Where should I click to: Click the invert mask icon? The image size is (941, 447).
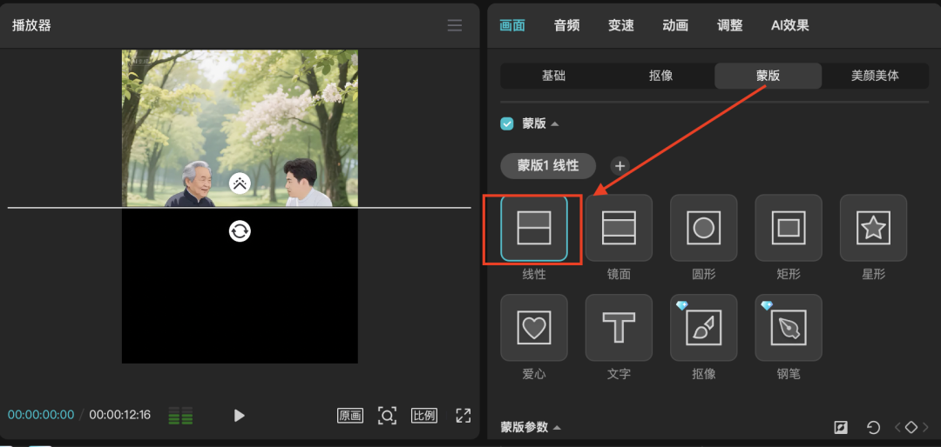coord(841,427)
